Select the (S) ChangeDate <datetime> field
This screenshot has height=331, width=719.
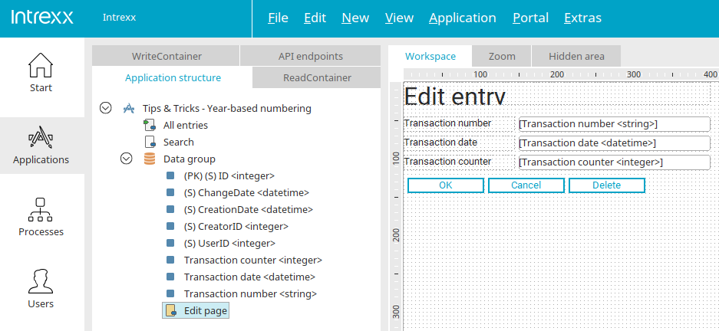click(x=246, y=193)
